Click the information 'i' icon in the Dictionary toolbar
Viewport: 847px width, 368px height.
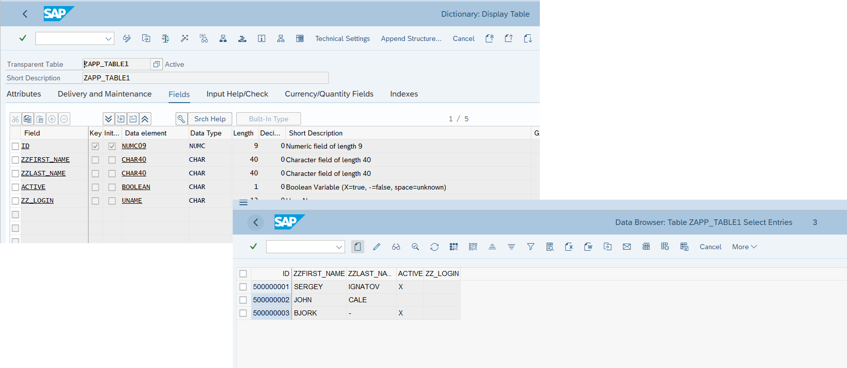pos(262,38)
